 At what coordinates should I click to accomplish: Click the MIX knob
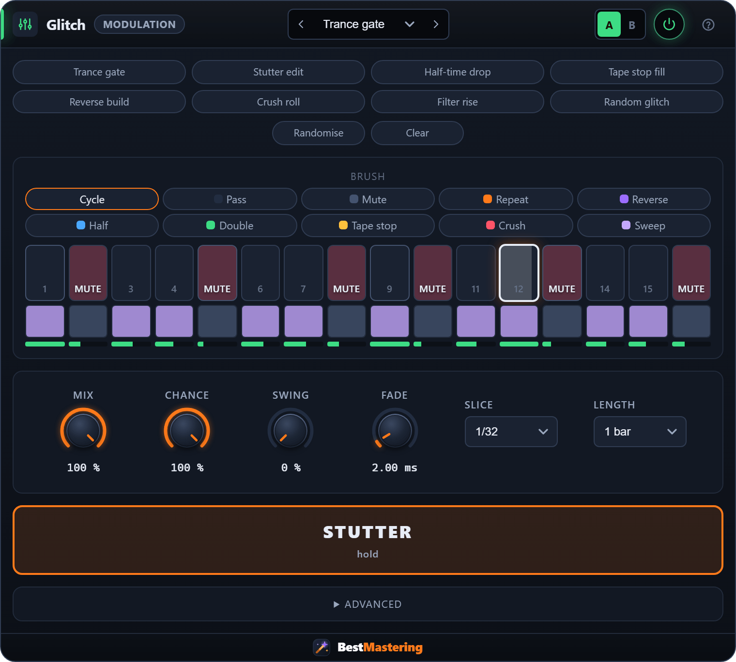click(x=83, y=431)
